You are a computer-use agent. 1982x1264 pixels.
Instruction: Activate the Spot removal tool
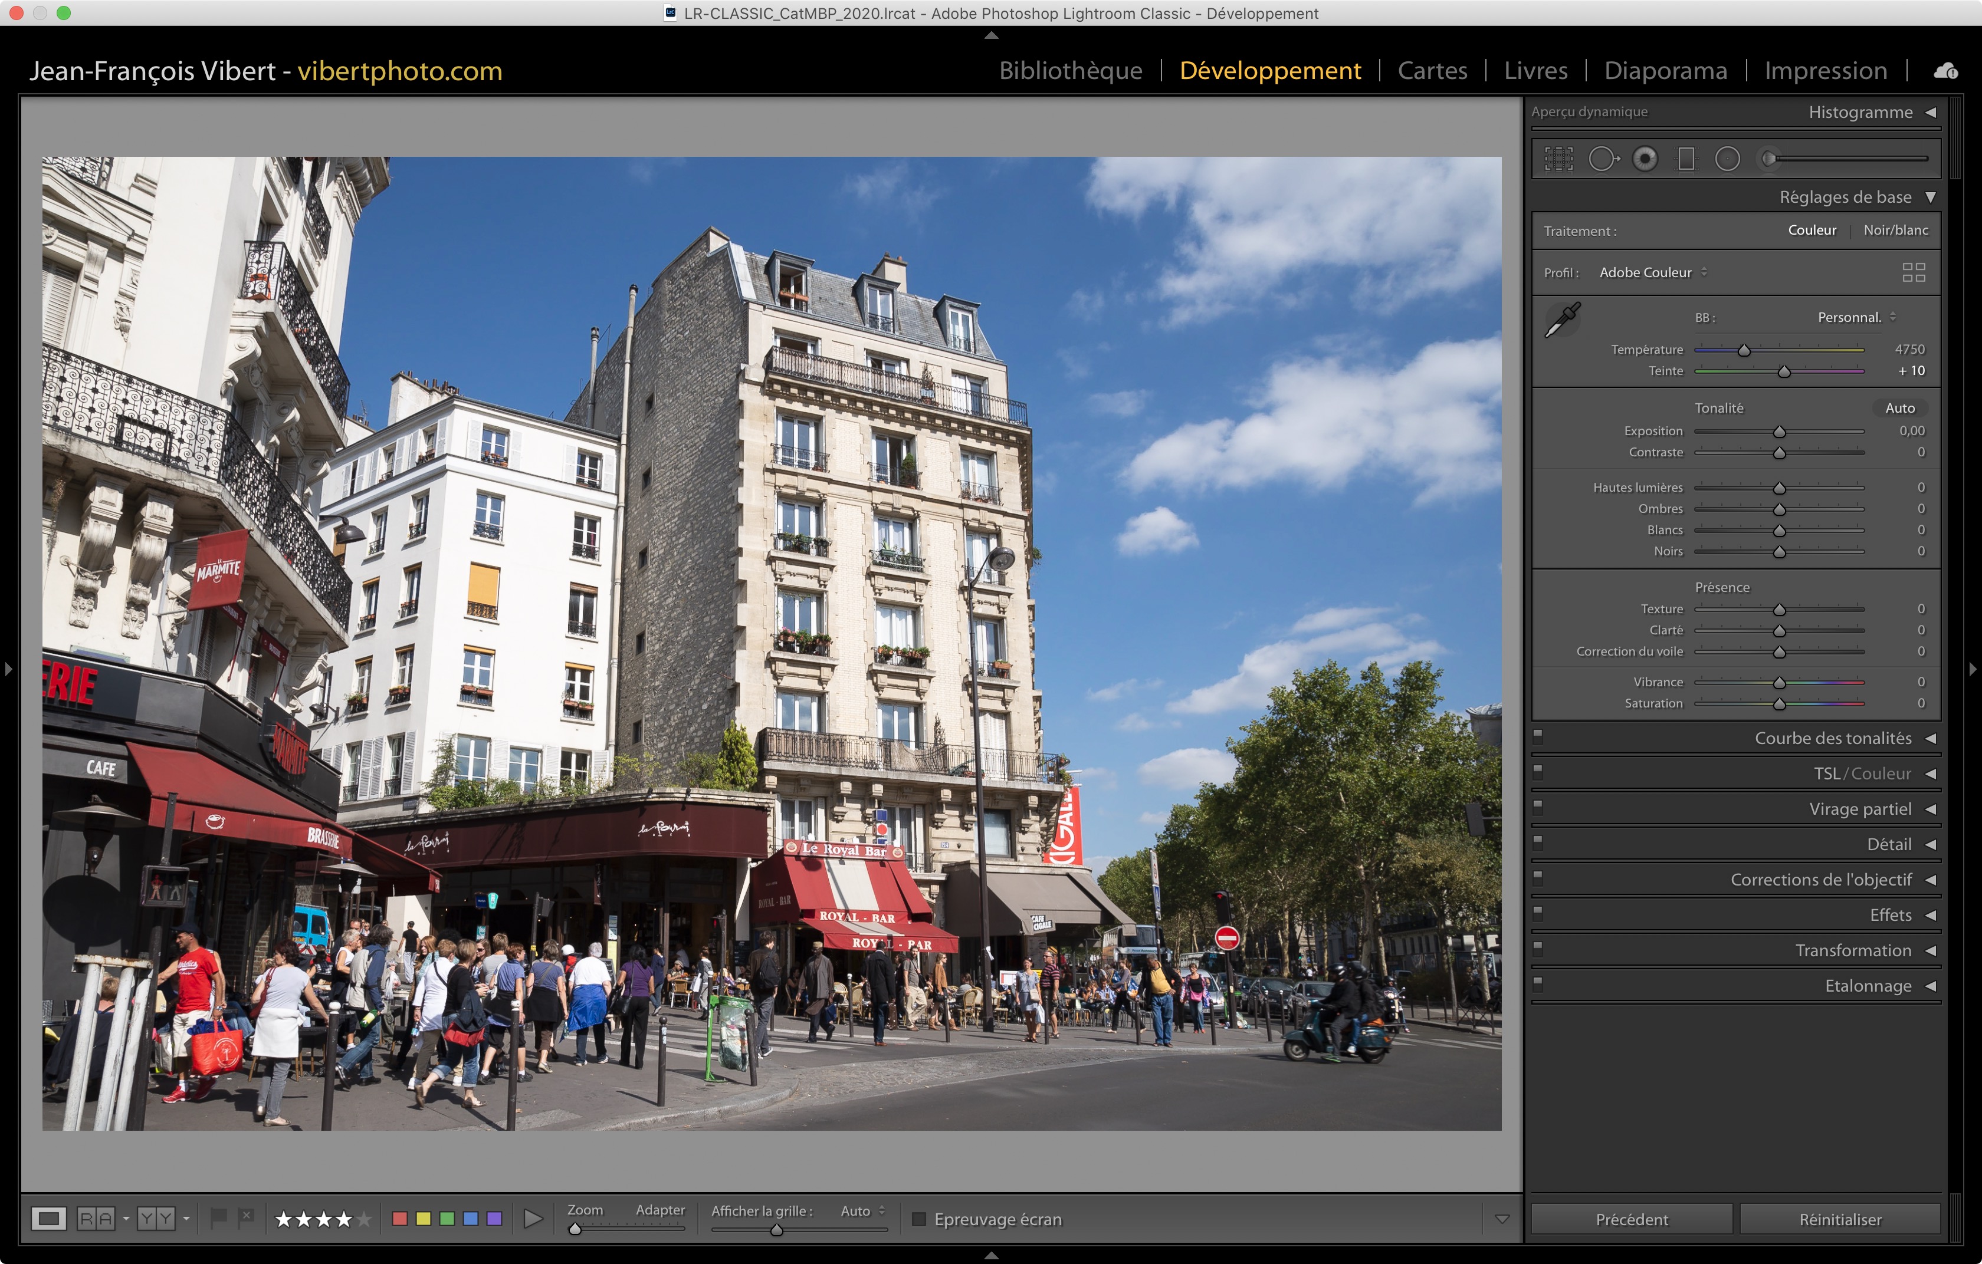(1602, 159)
